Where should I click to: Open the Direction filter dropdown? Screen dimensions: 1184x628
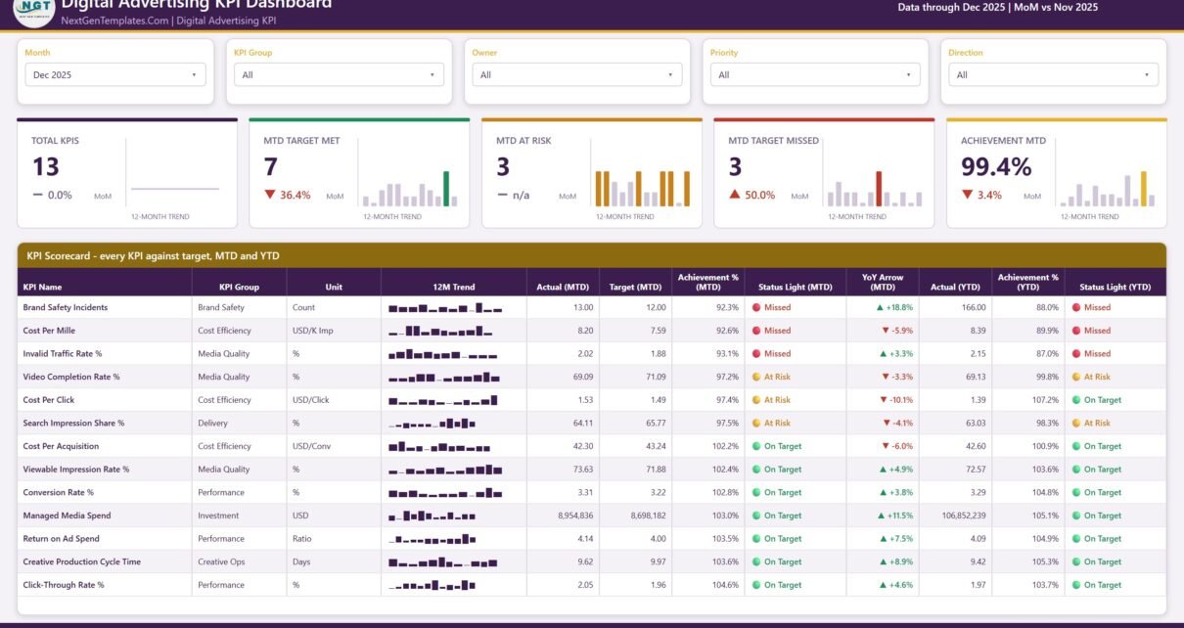coord(1053,74)
